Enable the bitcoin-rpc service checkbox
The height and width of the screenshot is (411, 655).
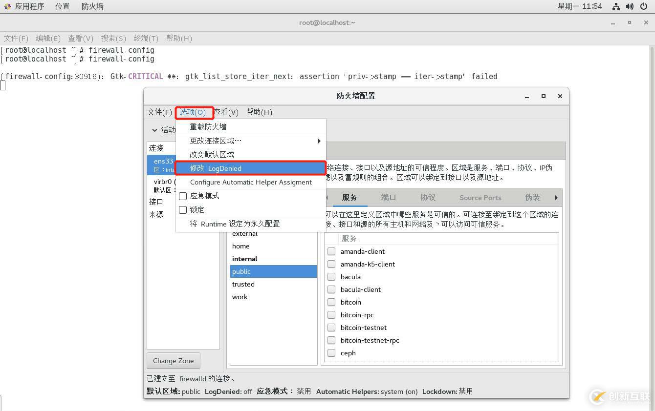pyautogui.click(x=331, y=315)
